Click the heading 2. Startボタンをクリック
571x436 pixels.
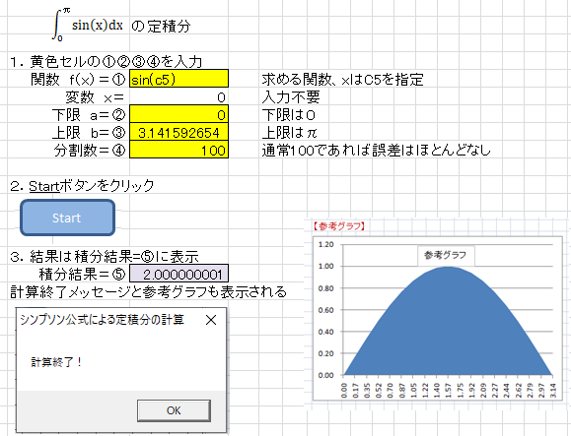pos(82,186)
